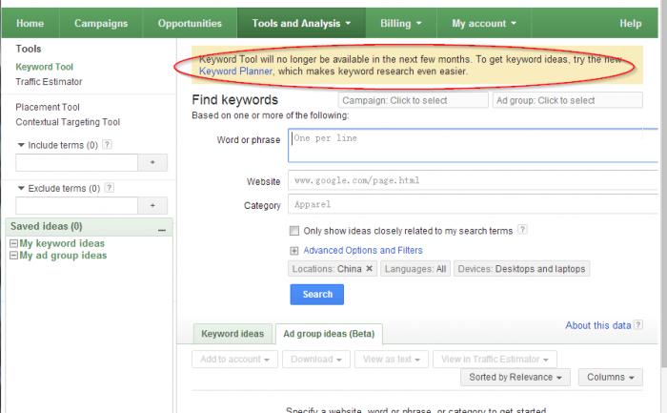
Task: Click Ad group: Click to select field
Action: (568, 100)
